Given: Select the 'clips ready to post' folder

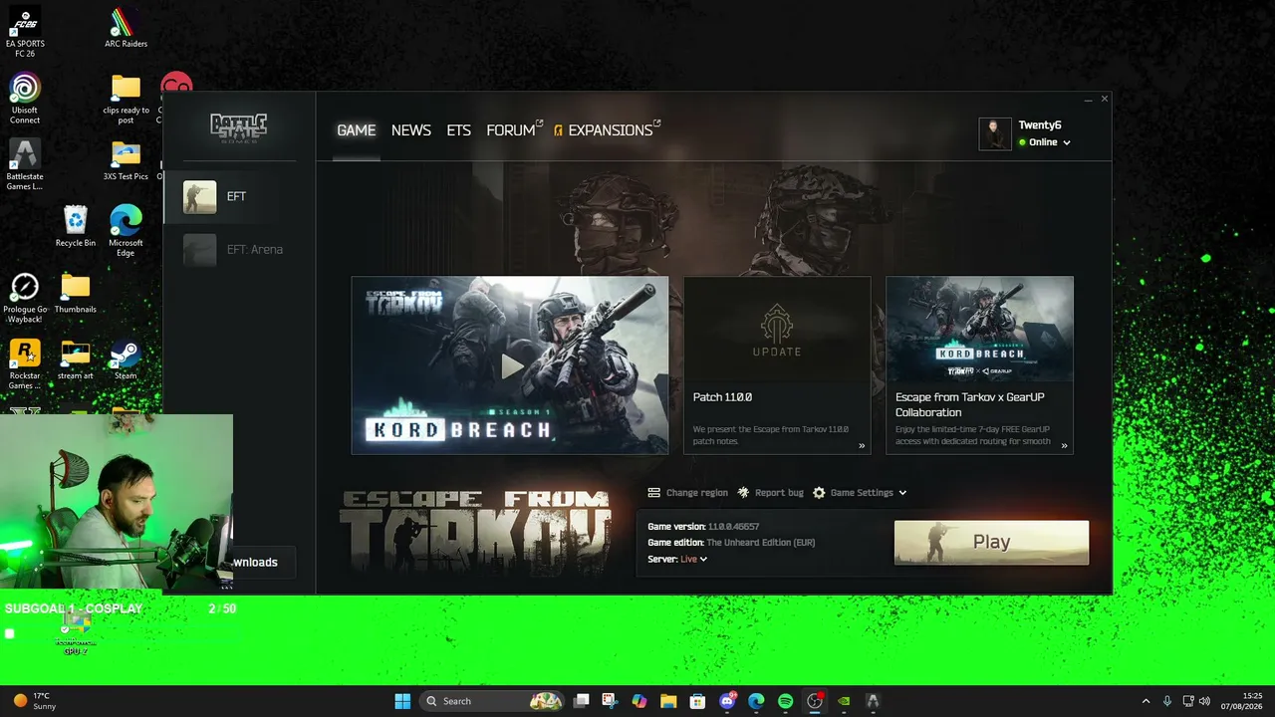Looking at the screenshot, I should pyautogui.click(x=126, y=99).
